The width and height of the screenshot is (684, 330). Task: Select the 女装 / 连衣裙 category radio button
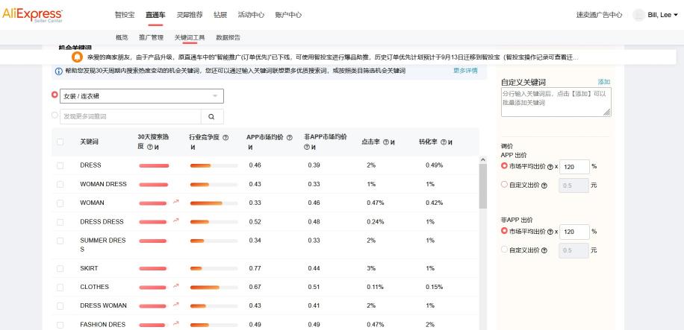(x=55, y=95)
